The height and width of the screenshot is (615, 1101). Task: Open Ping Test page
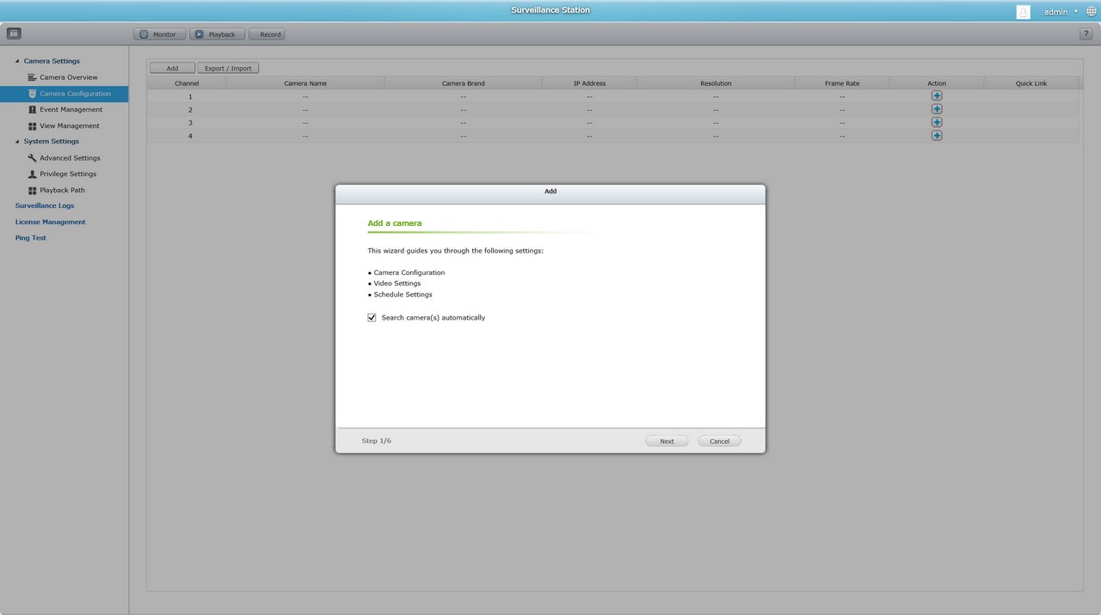tap(31, 238)
